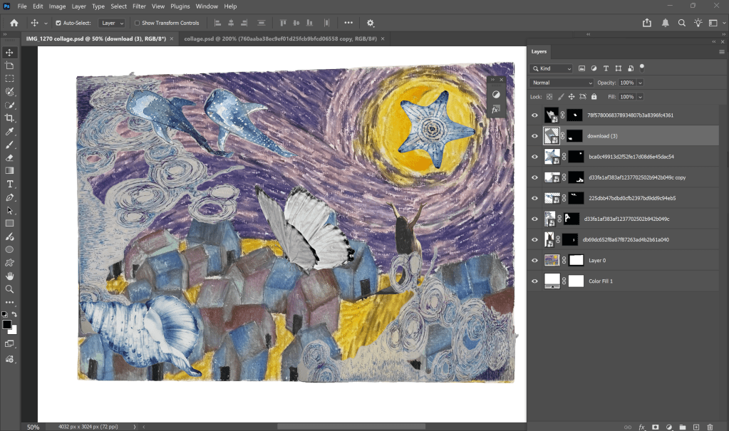Uncheck the Auto-Select checkbox
Screen dimensions: 729x431
(58, 23)
